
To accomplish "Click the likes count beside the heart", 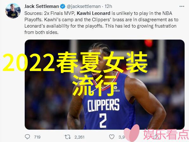I will pos(122,137).
